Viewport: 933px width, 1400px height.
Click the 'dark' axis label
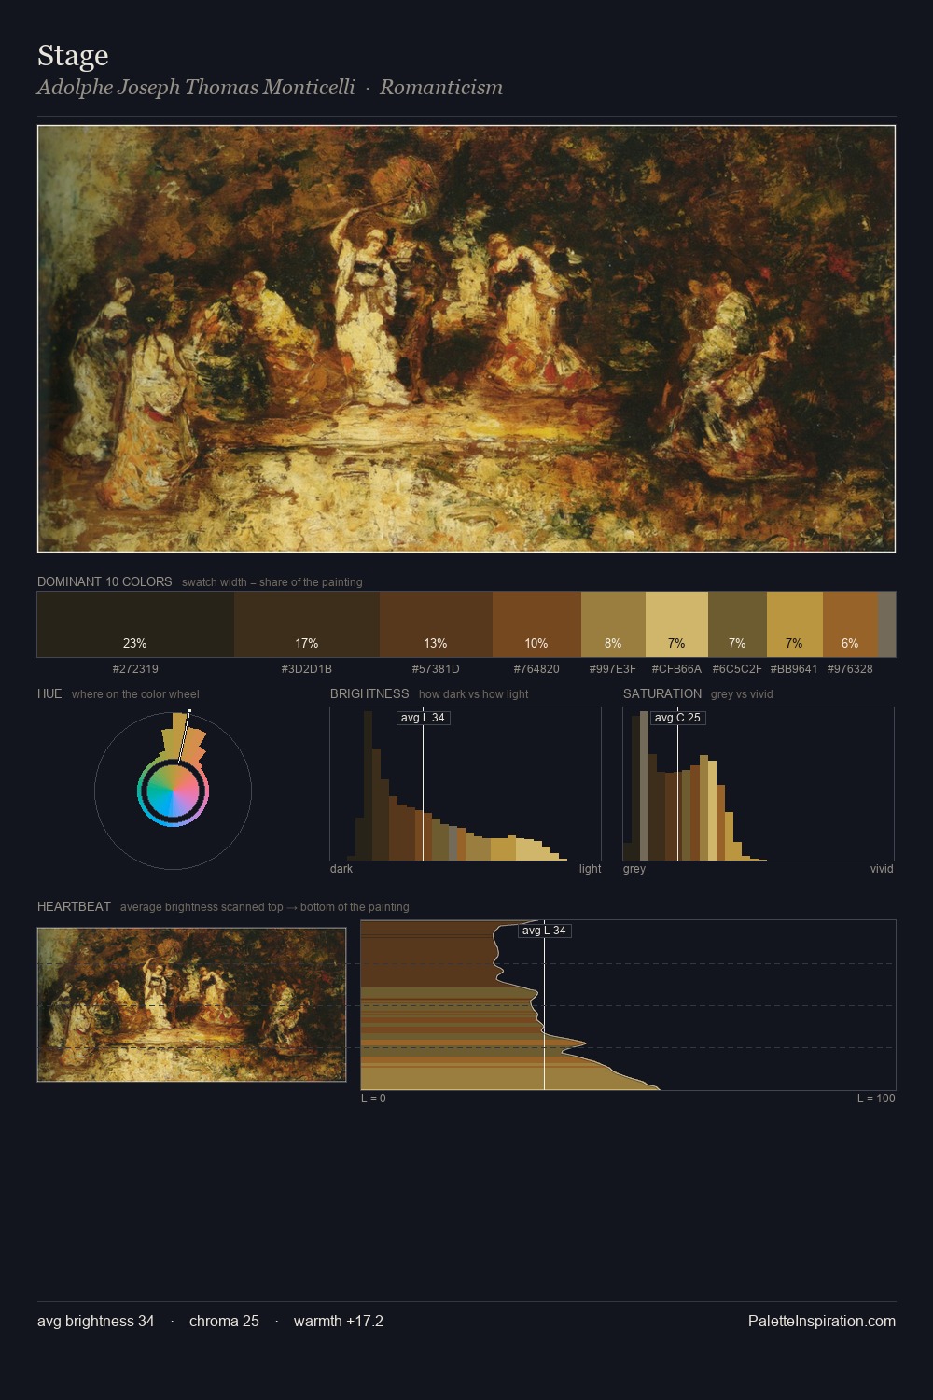tap(341, 869)
